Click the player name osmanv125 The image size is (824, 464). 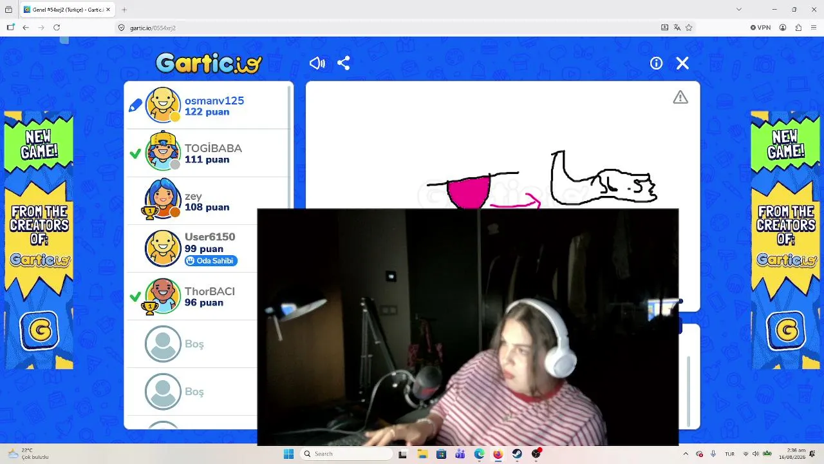coord(214,101)
